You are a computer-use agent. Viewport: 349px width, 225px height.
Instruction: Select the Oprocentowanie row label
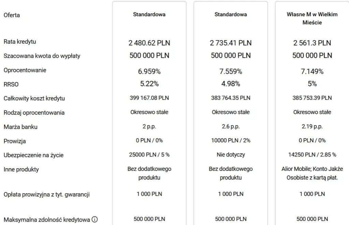point(25,70)
